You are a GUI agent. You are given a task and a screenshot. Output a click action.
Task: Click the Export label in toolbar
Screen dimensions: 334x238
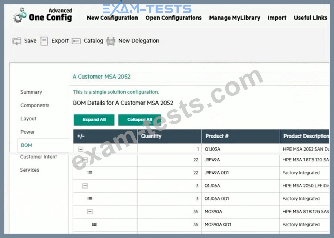[60, 41]
